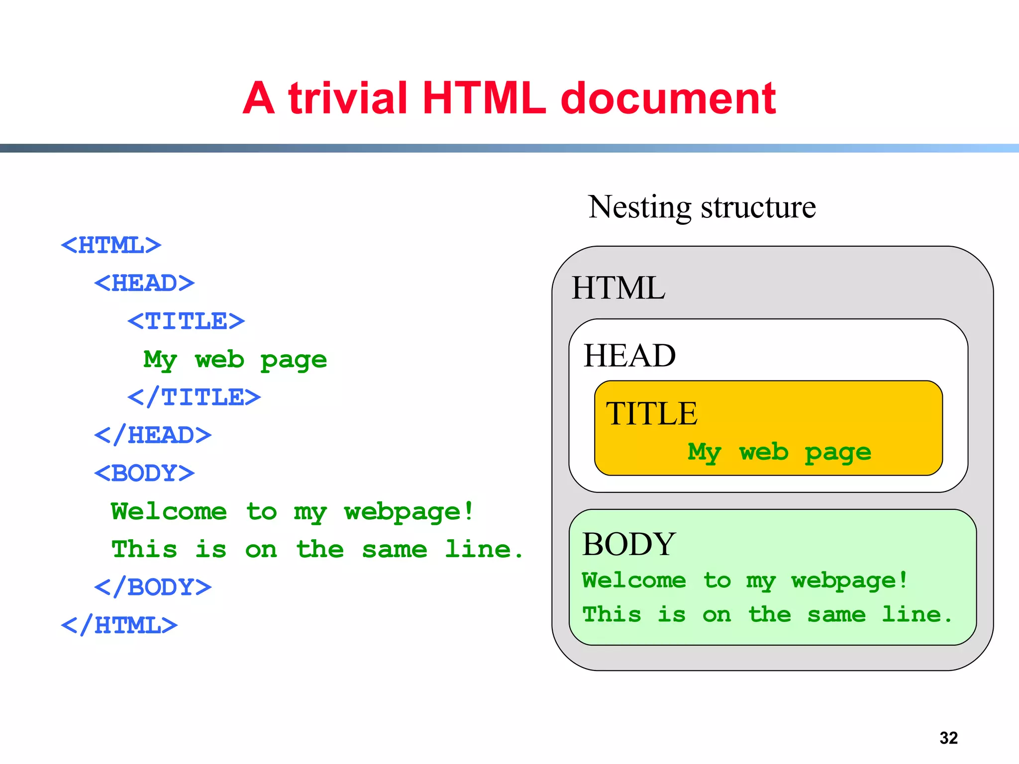Click the closing </TITLE> tag
This screenshot has width=1019, height=764.
[194, 397]
